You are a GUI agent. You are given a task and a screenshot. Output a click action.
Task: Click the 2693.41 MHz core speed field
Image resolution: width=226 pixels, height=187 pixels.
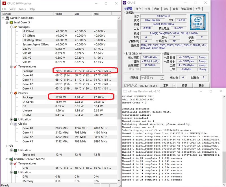click(150, 58)
